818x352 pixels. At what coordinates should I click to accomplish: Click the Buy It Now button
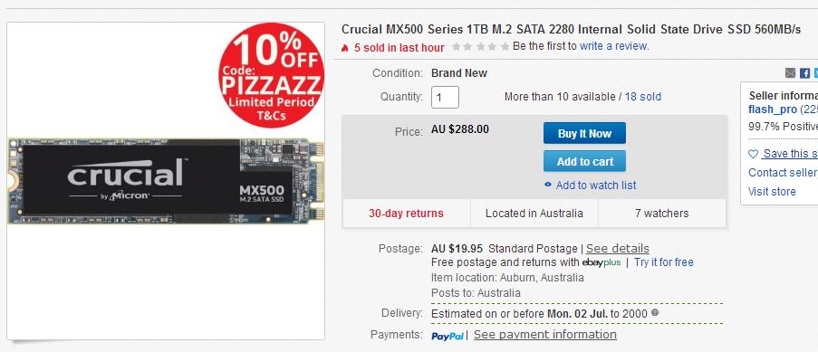click(584, 134)
